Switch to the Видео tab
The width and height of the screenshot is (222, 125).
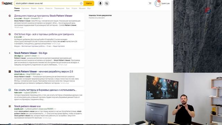[34, 8]
